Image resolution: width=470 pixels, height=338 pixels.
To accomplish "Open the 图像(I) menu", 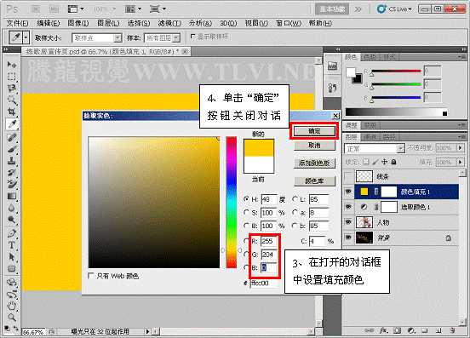I will tap(78, 23).
